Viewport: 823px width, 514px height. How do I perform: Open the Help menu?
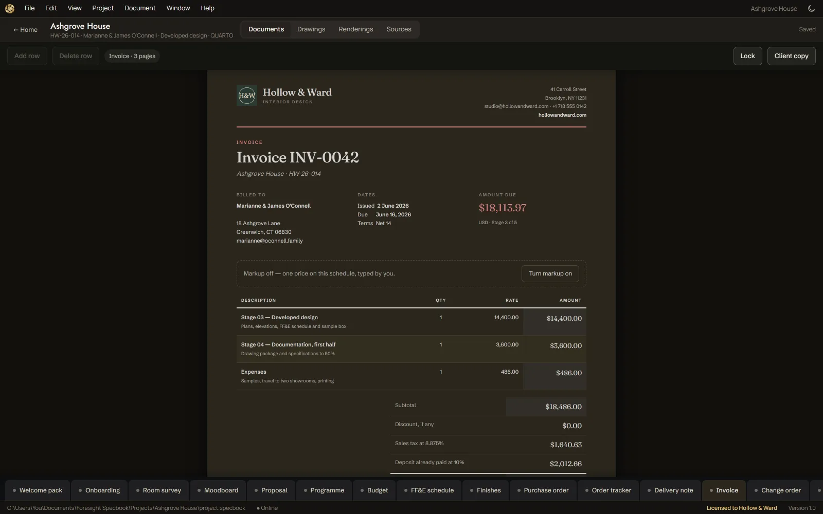coord(207,8)
